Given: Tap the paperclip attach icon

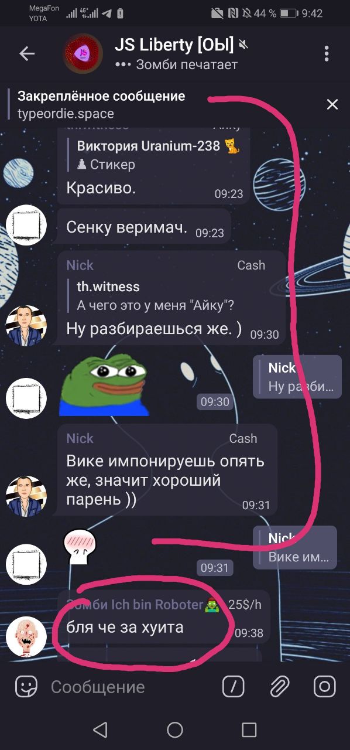Looking at the screenshot, I should pos(279,687).
